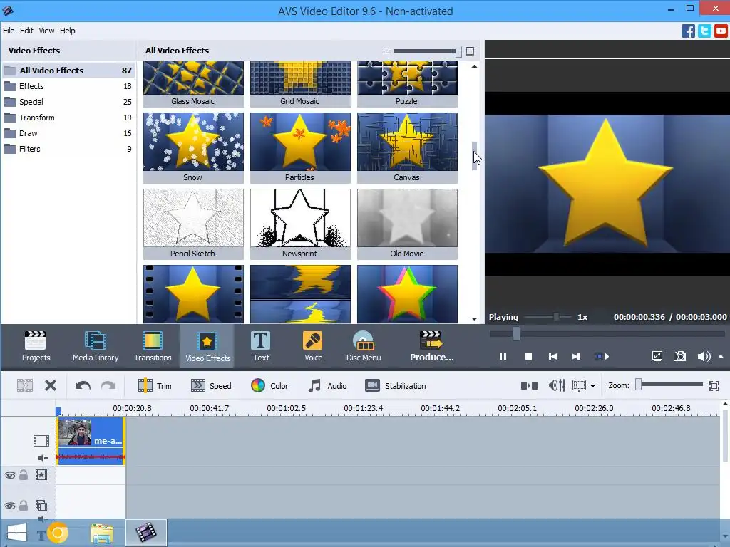Go to next frame in preview
The image size is (730, 547).
pyautogui.click(x=576, y=357)
